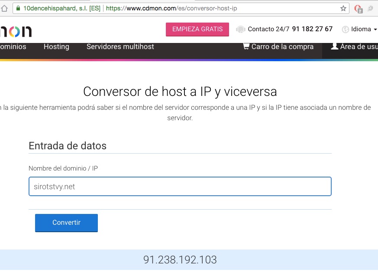The height and width of the screenshot is (276, 378).
Task: Click the headset contact icon
Action: point(240,29)
